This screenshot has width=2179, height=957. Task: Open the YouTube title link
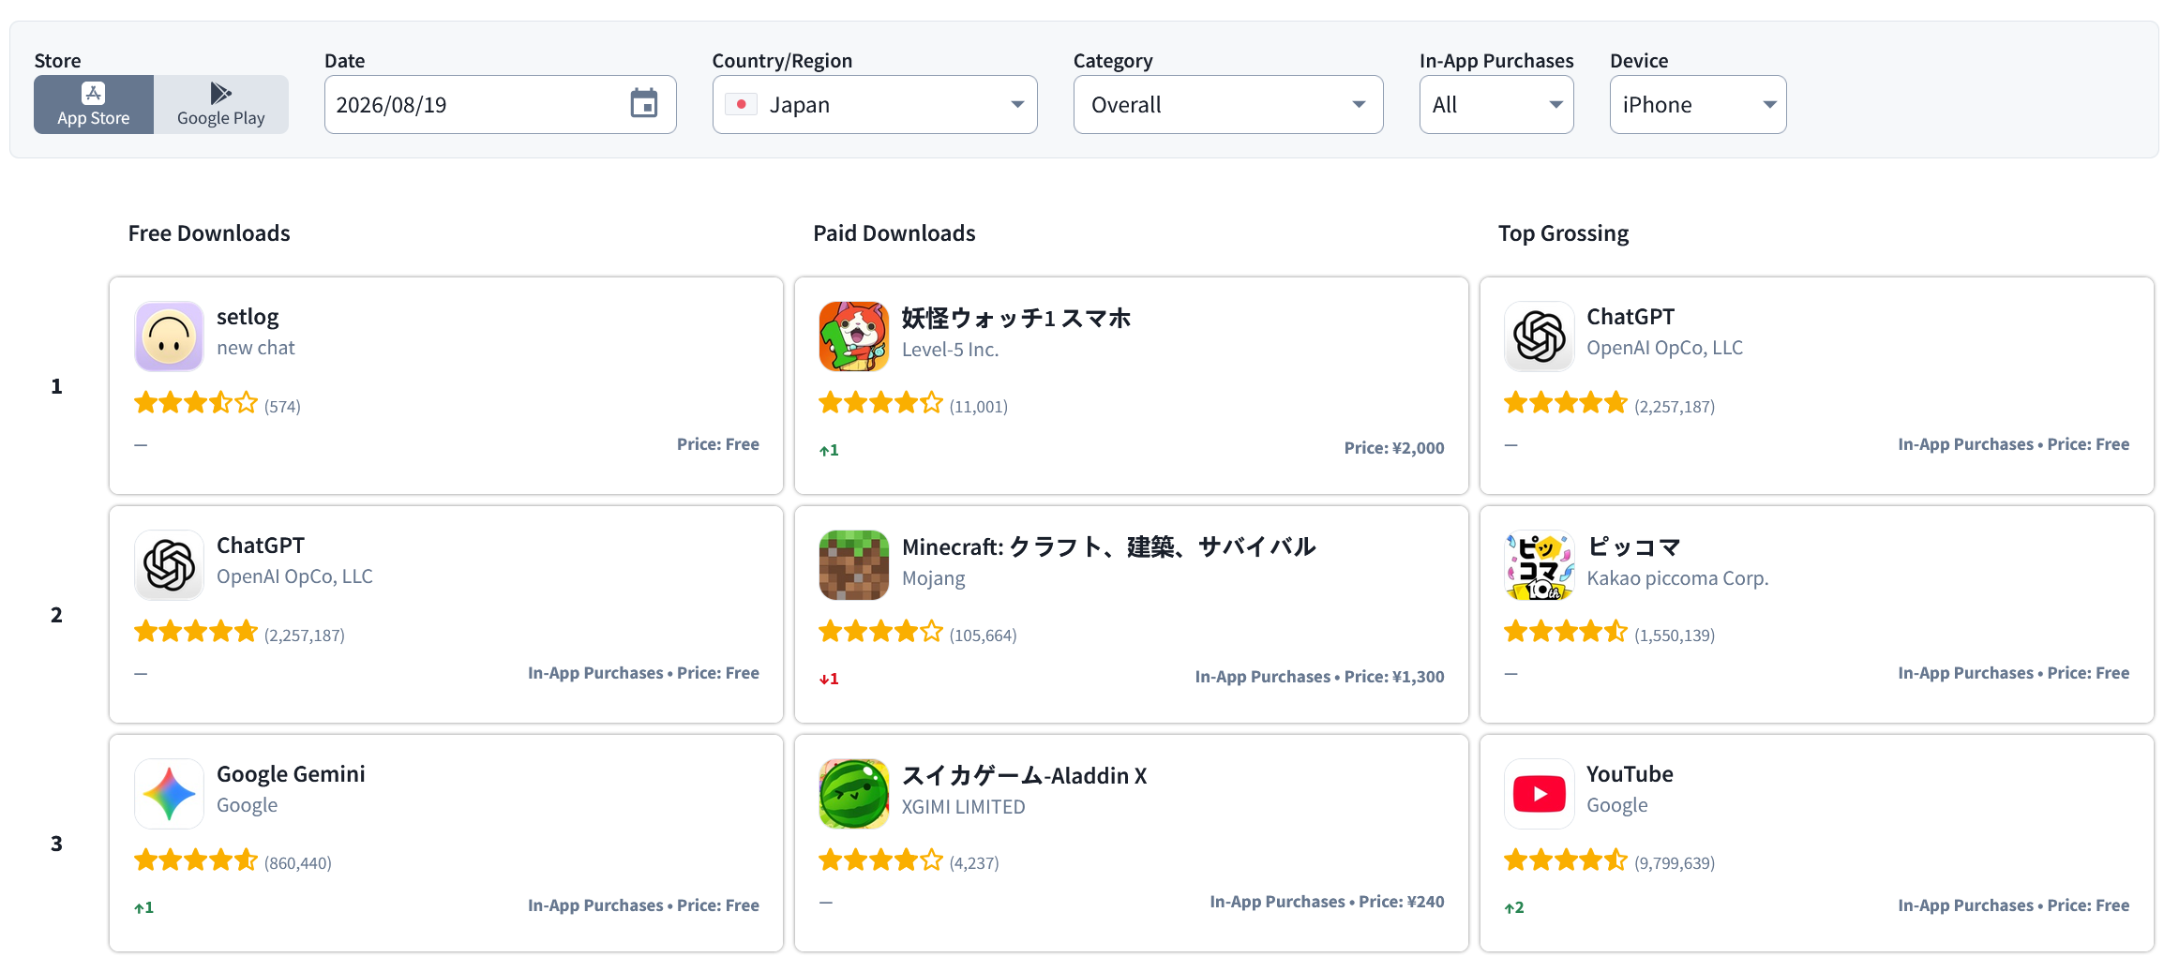click(x=1630, y=774)
